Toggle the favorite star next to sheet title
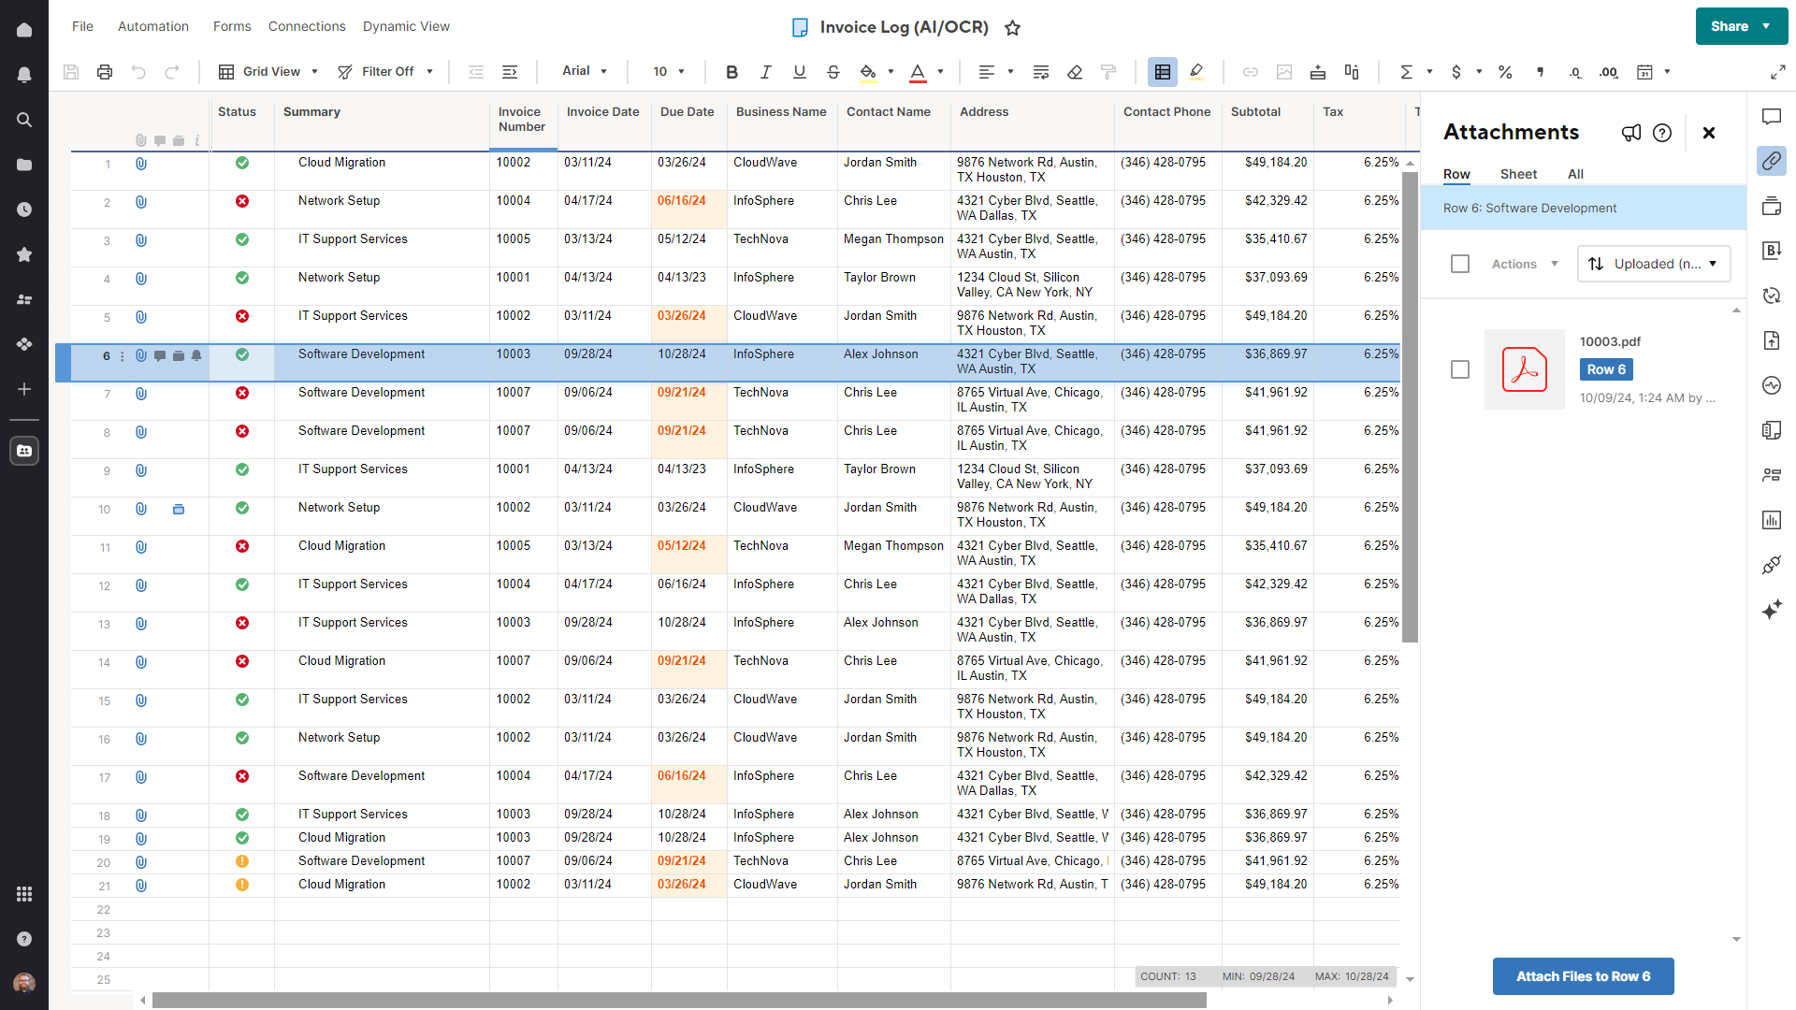 coord(1013,28)
